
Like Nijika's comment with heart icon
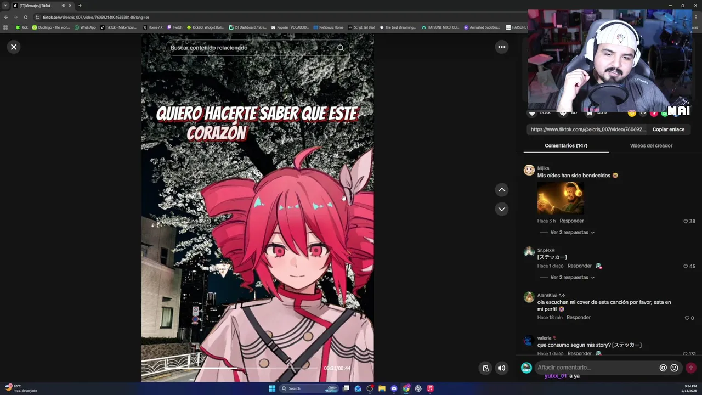pos(686,222)
